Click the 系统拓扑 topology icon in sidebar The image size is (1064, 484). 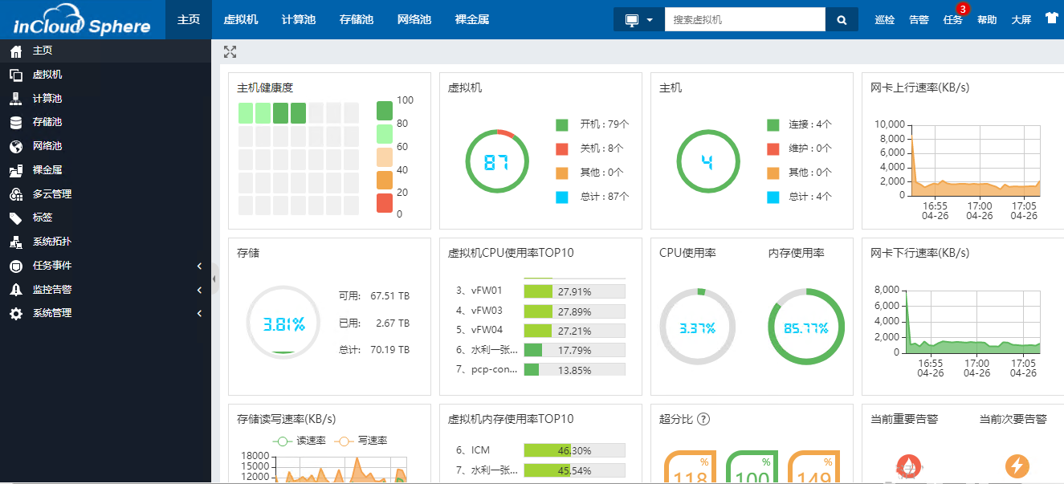coord(15,242)
